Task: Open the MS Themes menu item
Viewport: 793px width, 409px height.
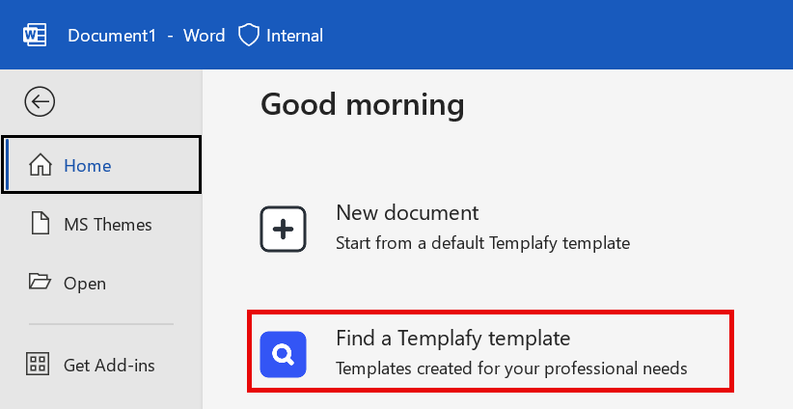Action: (101, 224)
